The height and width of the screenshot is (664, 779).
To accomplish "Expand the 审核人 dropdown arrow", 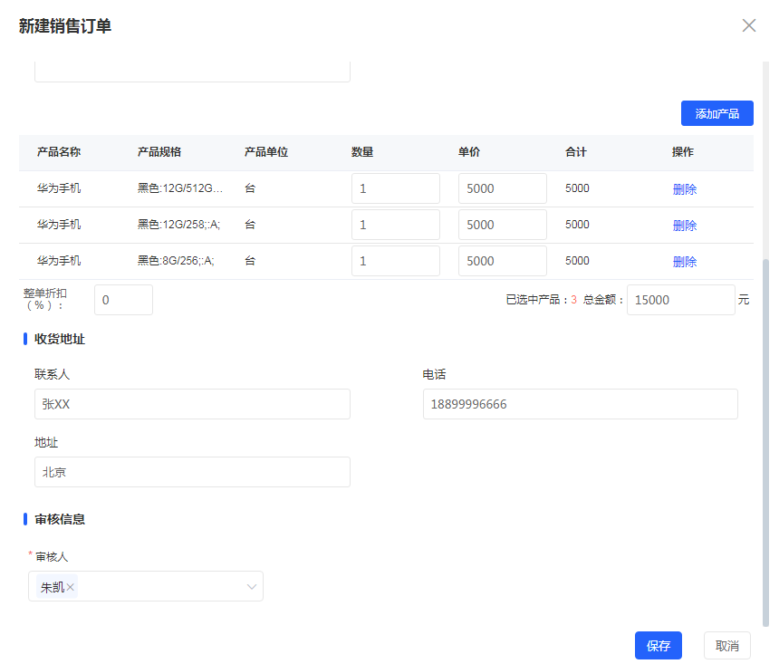I will (x=252, y=586).
